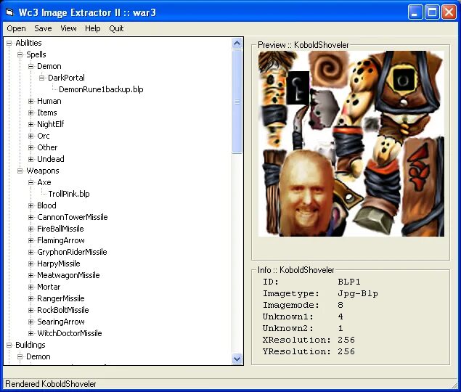Expand the GryphonRiderMissile folder

31,253
